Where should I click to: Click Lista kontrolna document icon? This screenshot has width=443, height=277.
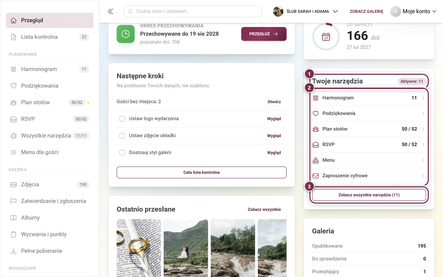point(14,37)
